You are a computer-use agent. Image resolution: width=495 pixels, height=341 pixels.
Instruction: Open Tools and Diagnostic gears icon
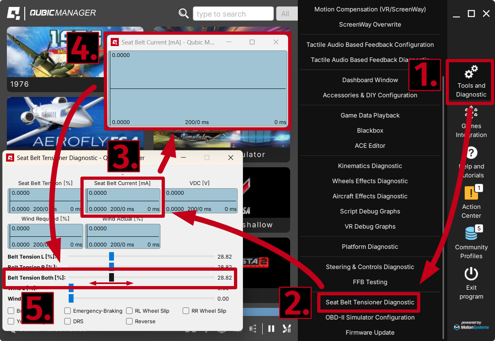(x=471, y=73)
